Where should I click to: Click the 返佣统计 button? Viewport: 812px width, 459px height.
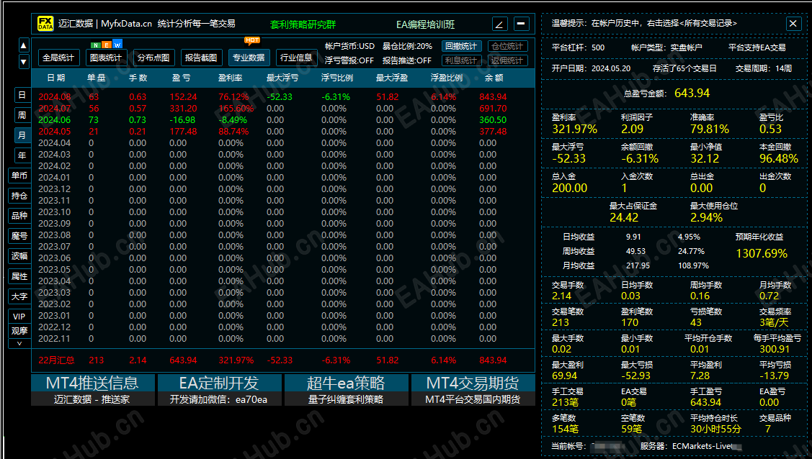pos(507,60)
